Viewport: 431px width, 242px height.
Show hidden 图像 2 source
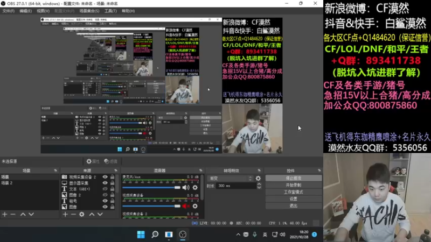click(105, 195)
